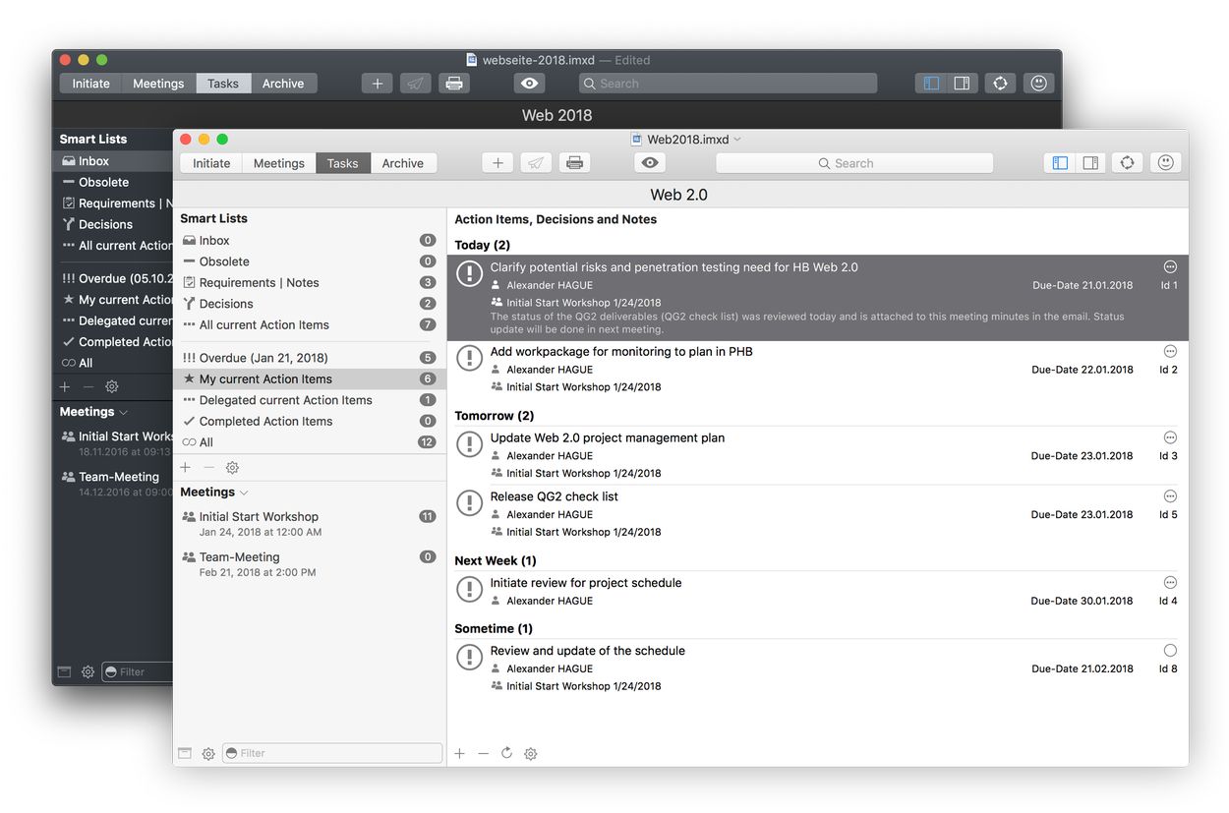Click the Search field in Web2018 toolbar
Image resolution: width=1229 pixels, height=813 pixels.
854,163
